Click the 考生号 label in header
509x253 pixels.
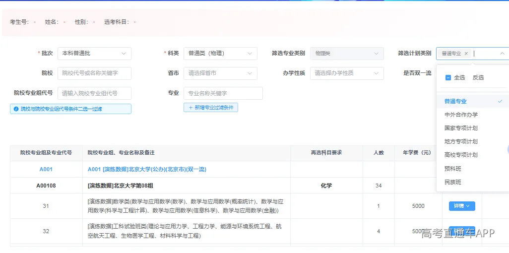[x=19, y=22]
